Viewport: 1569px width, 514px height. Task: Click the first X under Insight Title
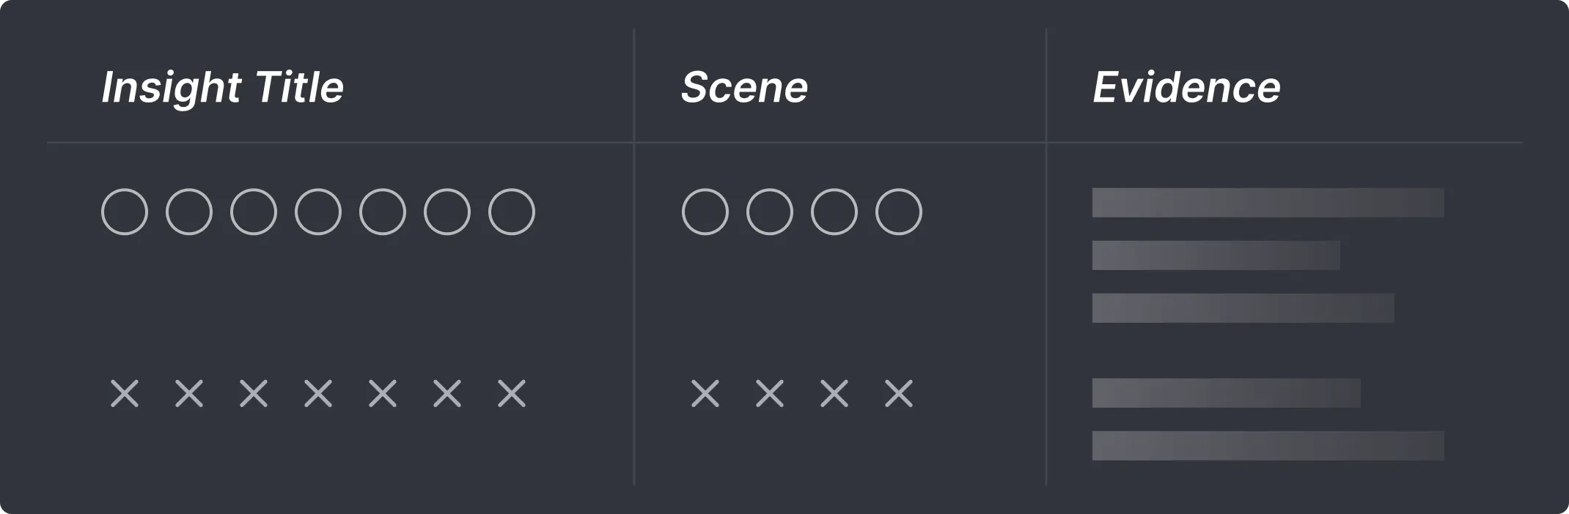[x=125, y=393]
